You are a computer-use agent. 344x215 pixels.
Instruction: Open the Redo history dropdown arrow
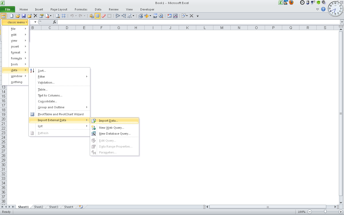85,16
